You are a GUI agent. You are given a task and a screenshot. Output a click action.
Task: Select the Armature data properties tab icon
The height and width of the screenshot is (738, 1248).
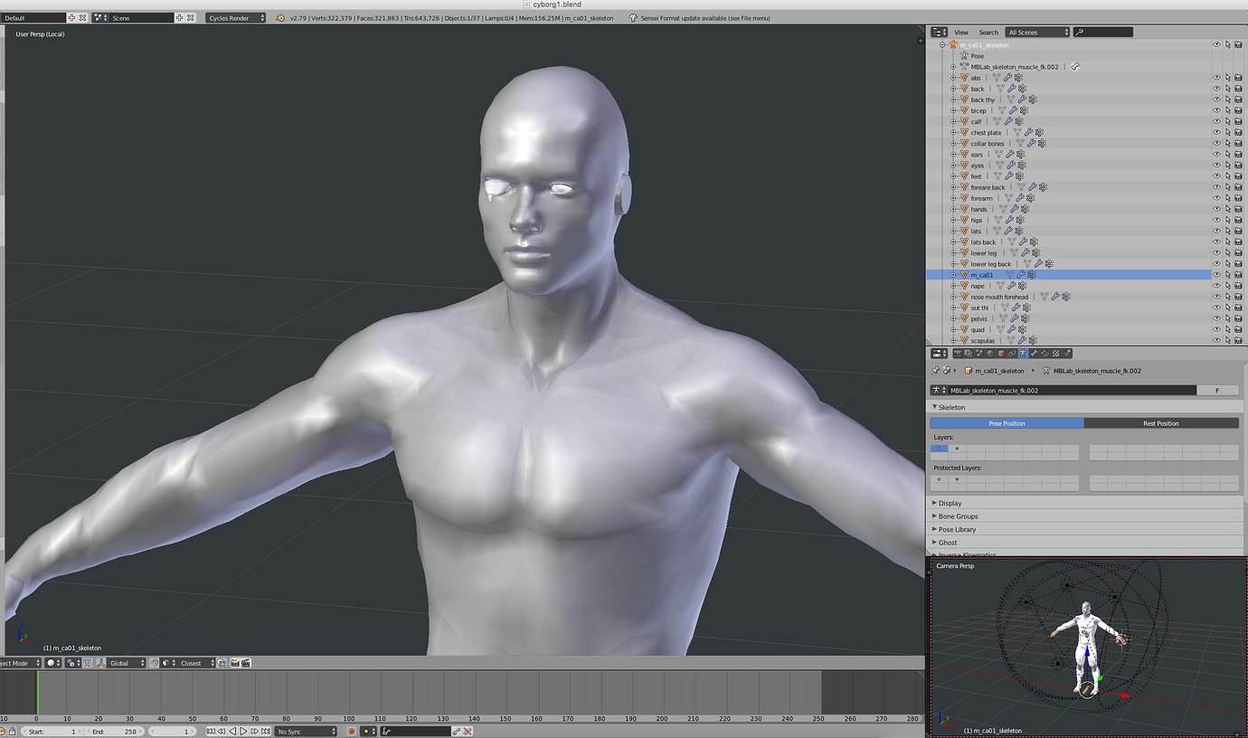[1023, 354]
